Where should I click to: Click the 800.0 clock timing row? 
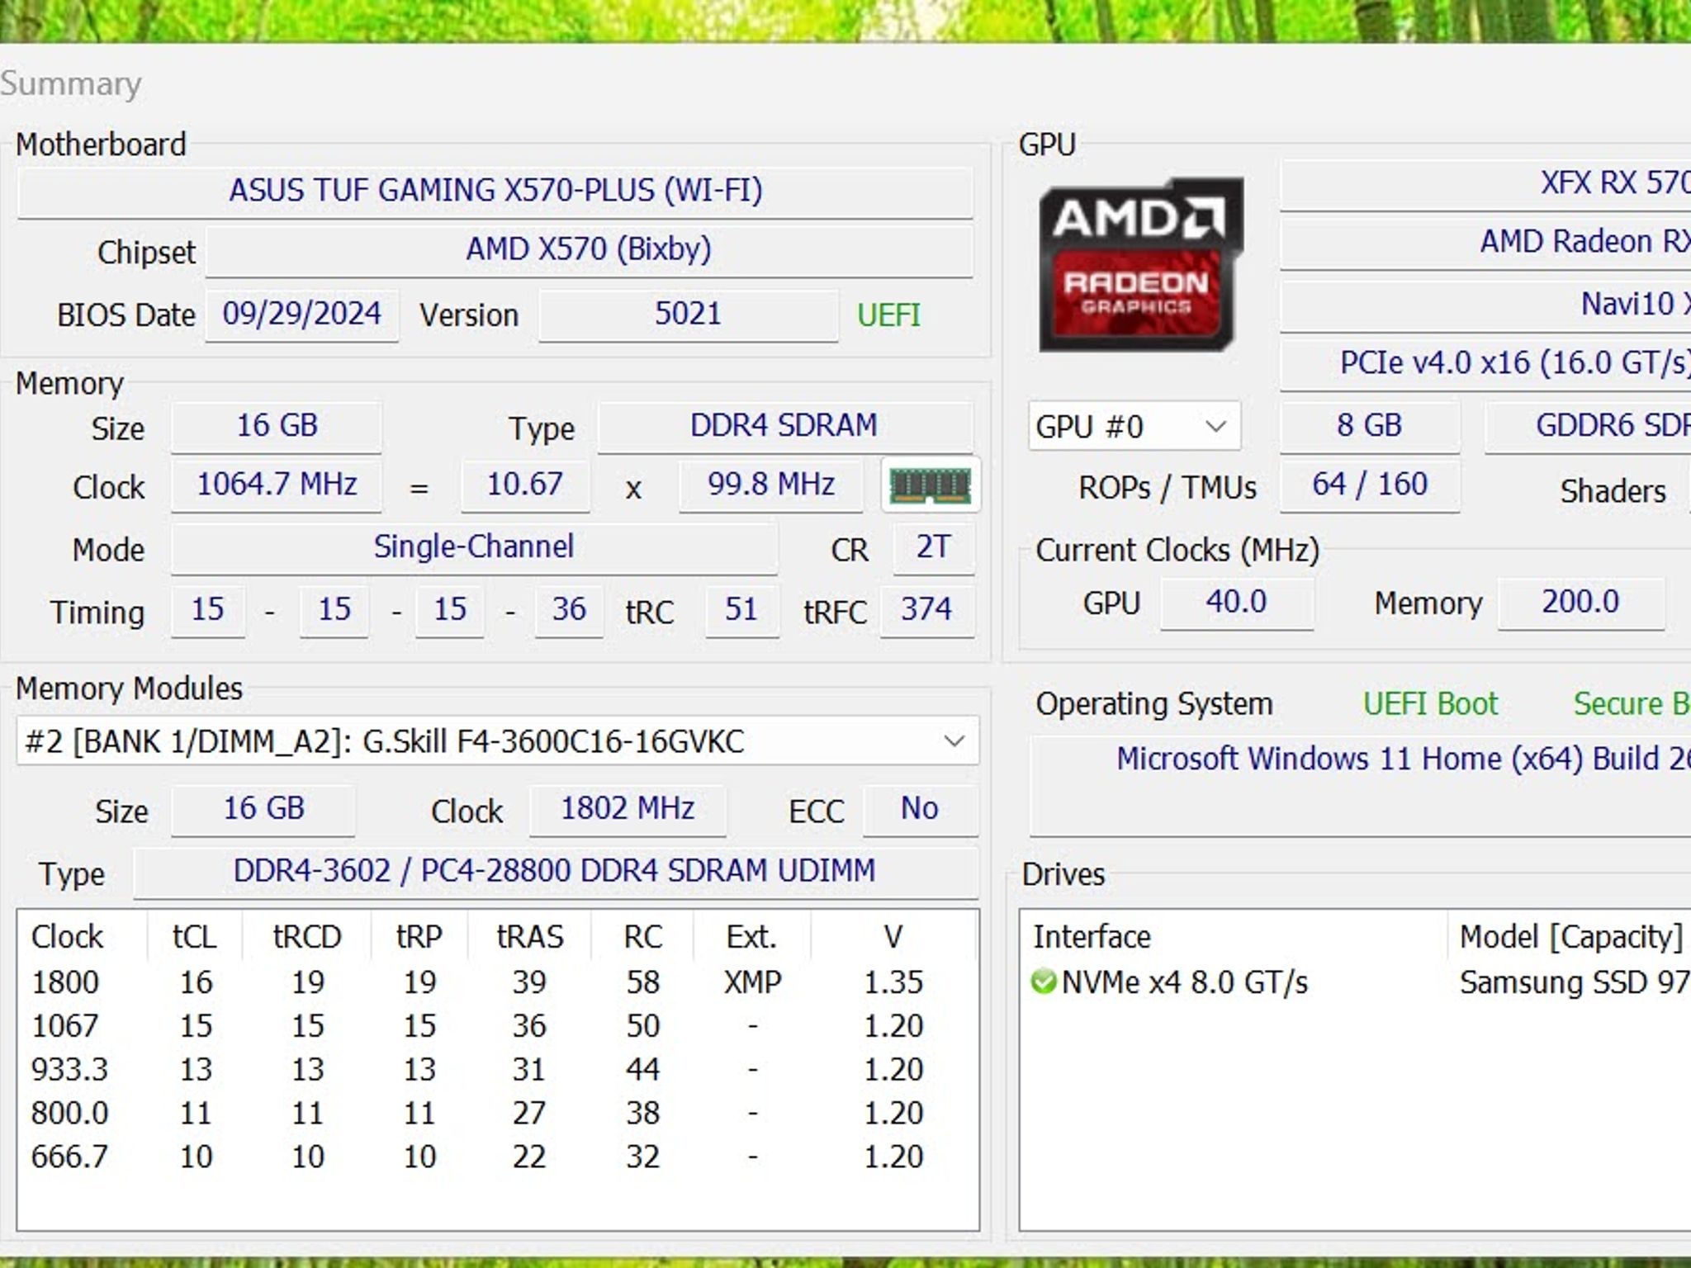pos(497,1114)
